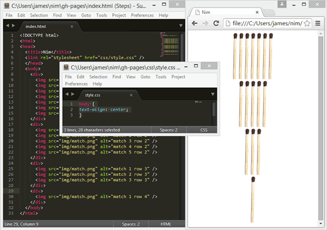The width and height of the screenshot is (327, 230).
Task: Go to next tab in style.css window
Action: pyautogui.click(x=73, y=94)
